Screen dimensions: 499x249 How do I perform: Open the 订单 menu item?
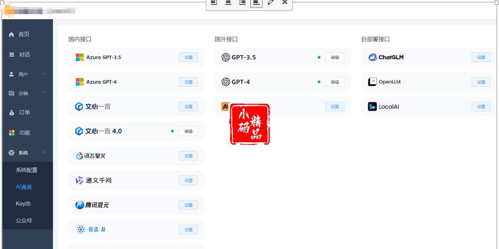(x=28, y=113)
